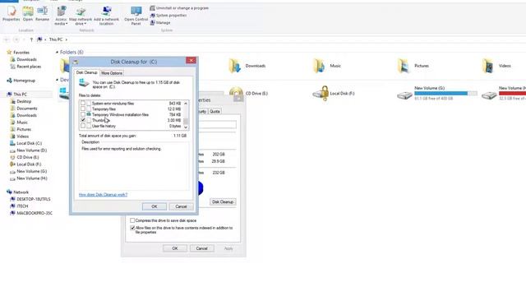Check the User file history checkbox
The height and width of the screenshot is (296, 526).
pyautogui.click(x=83, y=126)
